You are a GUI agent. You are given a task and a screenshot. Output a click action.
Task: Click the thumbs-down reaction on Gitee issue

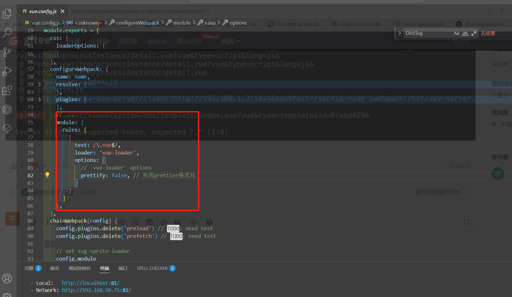(x=35, y=165)
